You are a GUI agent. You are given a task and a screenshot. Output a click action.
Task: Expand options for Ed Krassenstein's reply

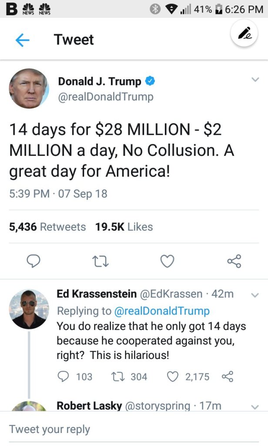(x=255, y=295)
